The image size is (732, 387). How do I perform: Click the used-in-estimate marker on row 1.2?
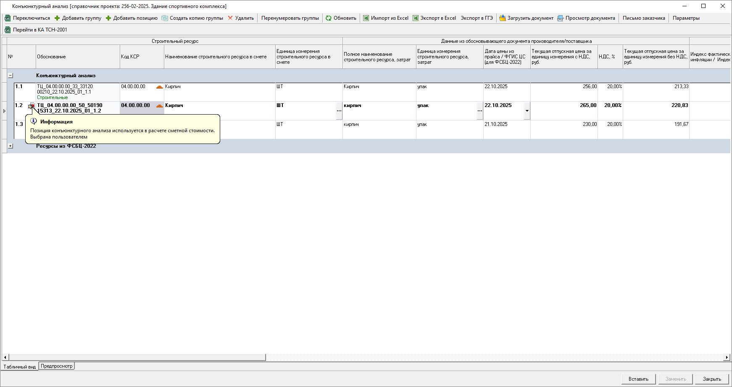click(31, 106)
